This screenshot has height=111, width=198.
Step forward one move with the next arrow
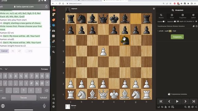185,101
